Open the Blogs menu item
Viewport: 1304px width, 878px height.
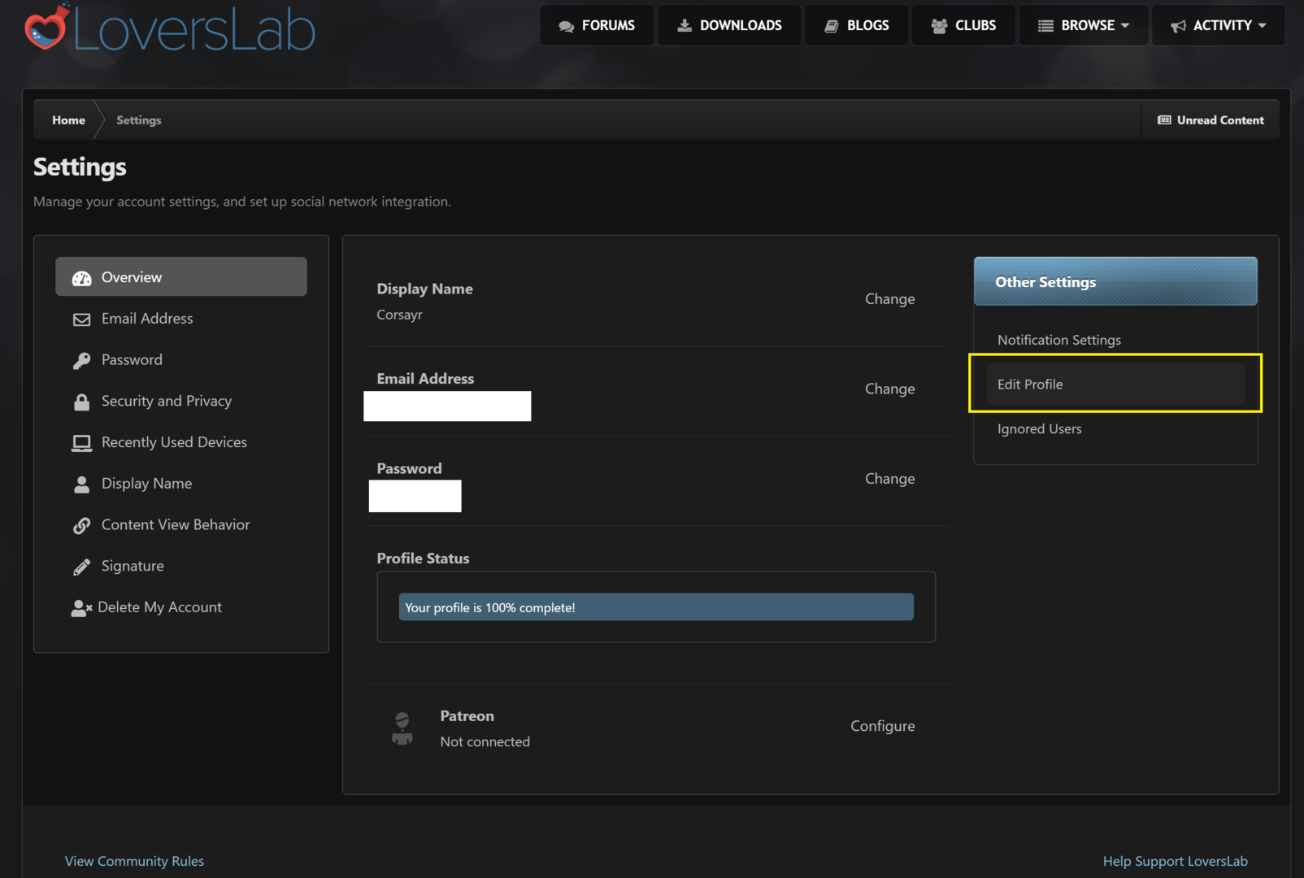click(x=856, y=25)
